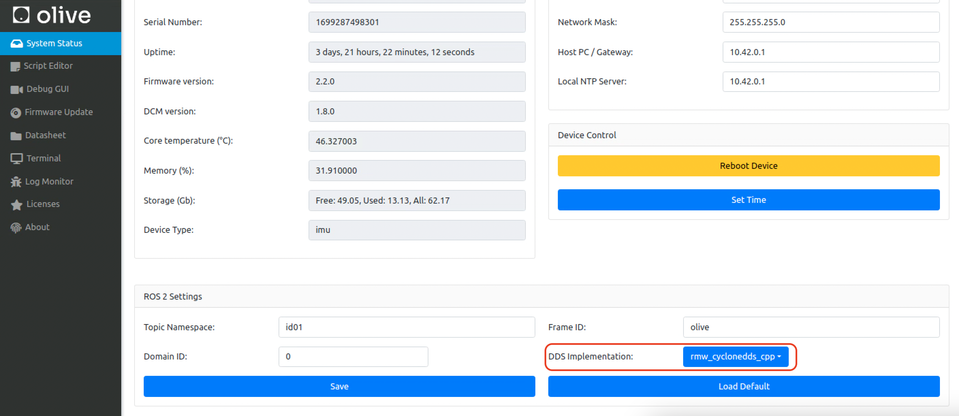The height and width of the screenshot is (416, 959).
Task: Load Default ROS 2 settings
Action: [x=744, y=387]
